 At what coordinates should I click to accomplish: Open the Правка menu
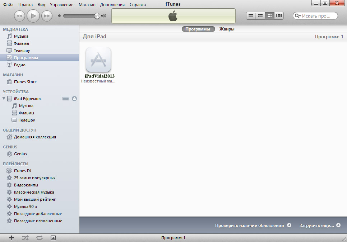(x=26, y=4)
